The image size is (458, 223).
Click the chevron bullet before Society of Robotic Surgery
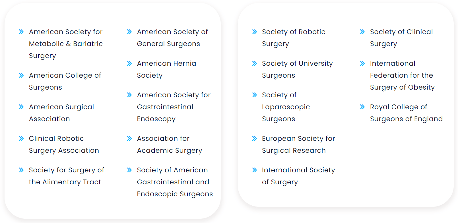255,32
